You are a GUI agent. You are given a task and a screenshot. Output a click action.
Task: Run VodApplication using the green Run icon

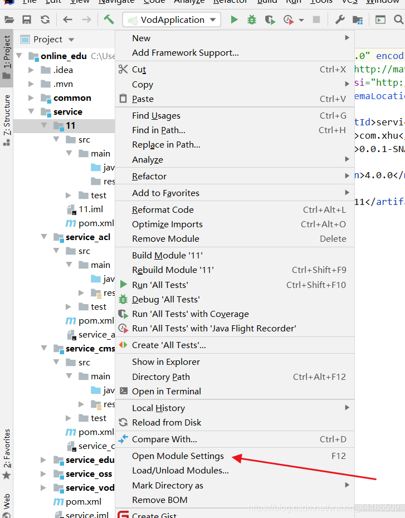coord(235,19)
